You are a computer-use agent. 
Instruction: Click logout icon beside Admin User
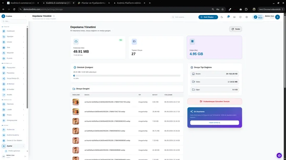[x=25, y=156]
